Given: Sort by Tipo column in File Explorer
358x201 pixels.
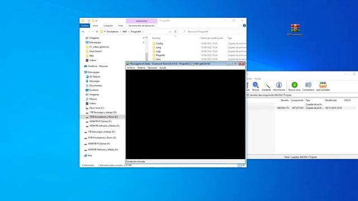Looking at the screenshot, I should 230,38.
